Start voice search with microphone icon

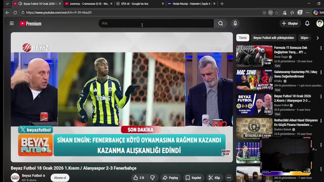coord(235,23)
